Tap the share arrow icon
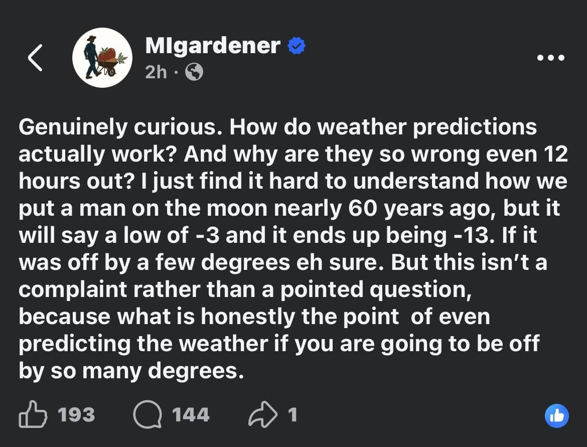The image size is (587, 447). [x=262, y=414]
